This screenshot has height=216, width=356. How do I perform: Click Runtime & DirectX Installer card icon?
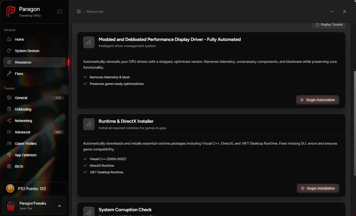point(89,124)
